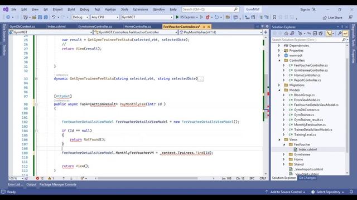Click the Hot Reload flame icon
This screenshot has height=200, width=357.
pos(208,17)
